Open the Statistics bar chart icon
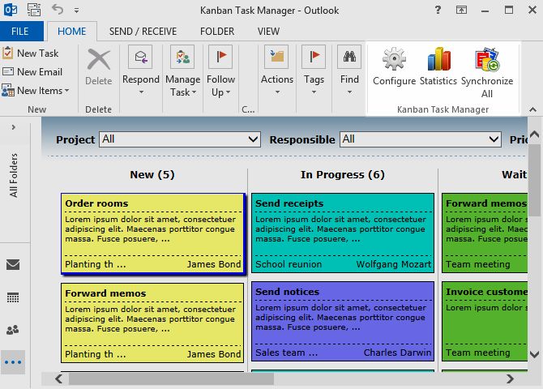The height and width of the screenshot is (389, 543). (438, 59)
